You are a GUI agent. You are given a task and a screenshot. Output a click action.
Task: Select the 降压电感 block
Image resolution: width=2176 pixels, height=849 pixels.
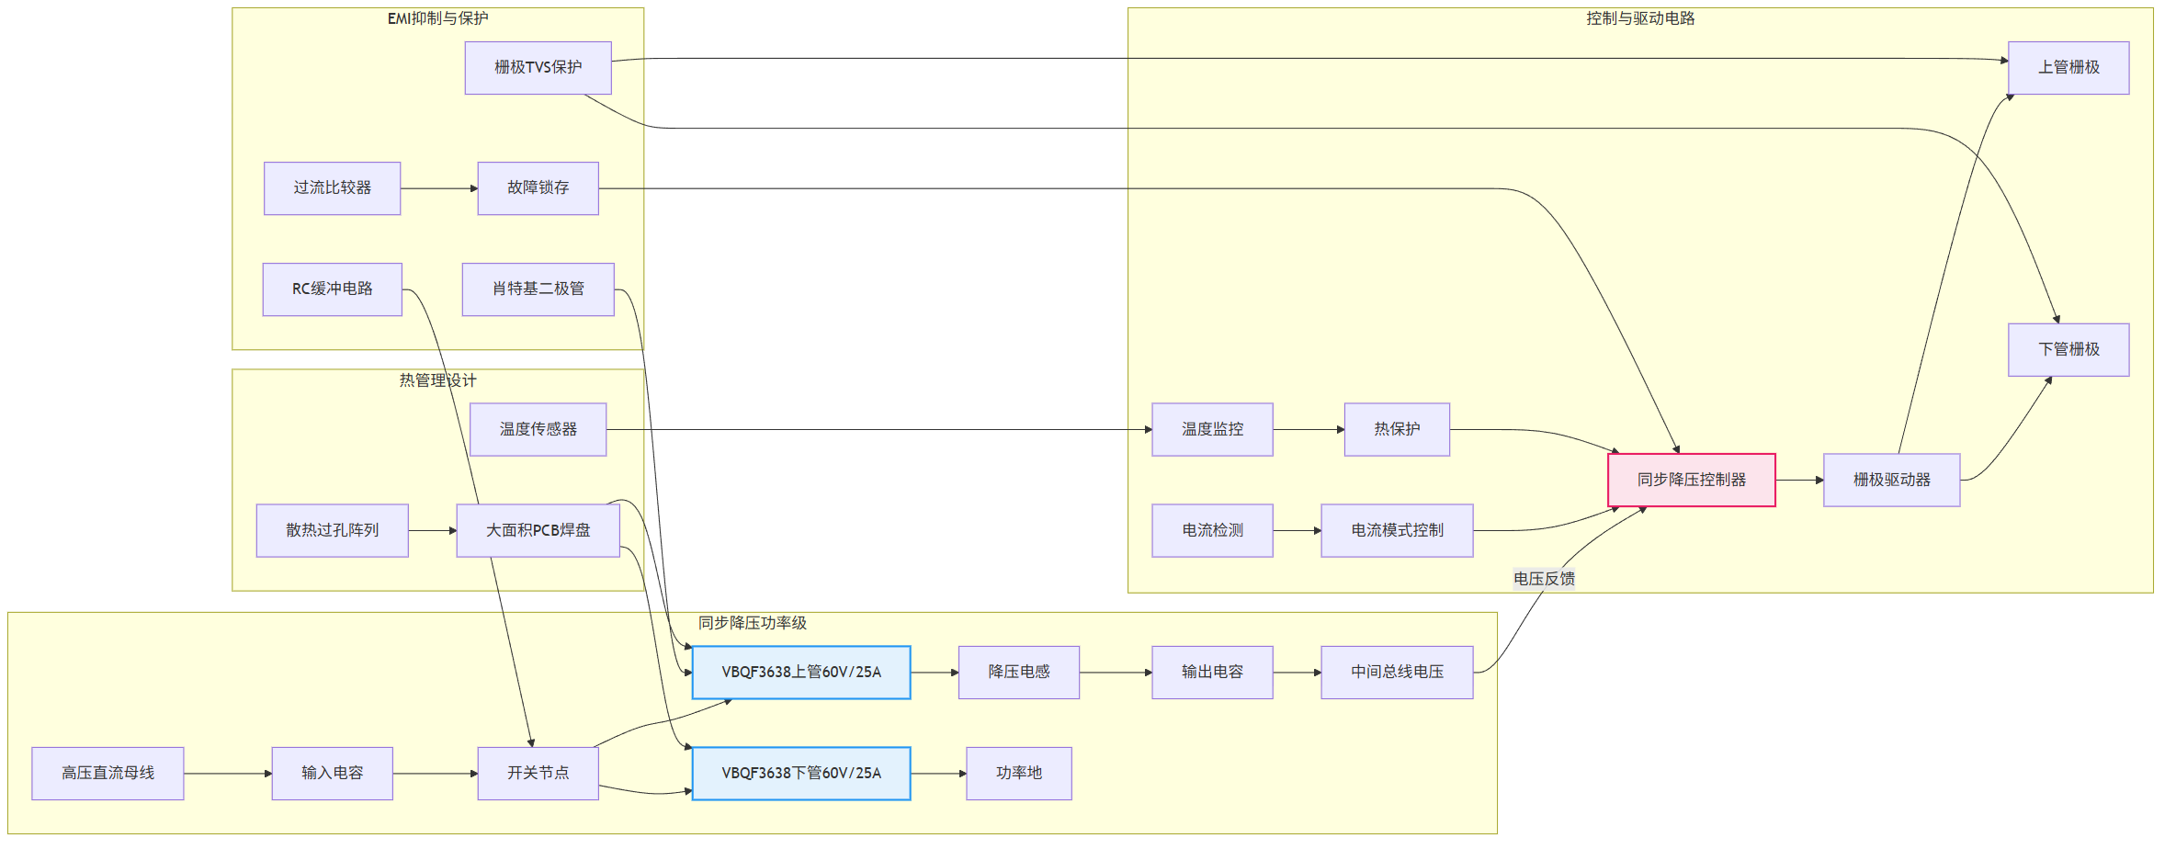click(x=1019, y=673)
